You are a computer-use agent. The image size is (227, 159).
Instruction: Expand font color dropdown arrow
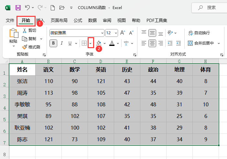pos(118,43)
